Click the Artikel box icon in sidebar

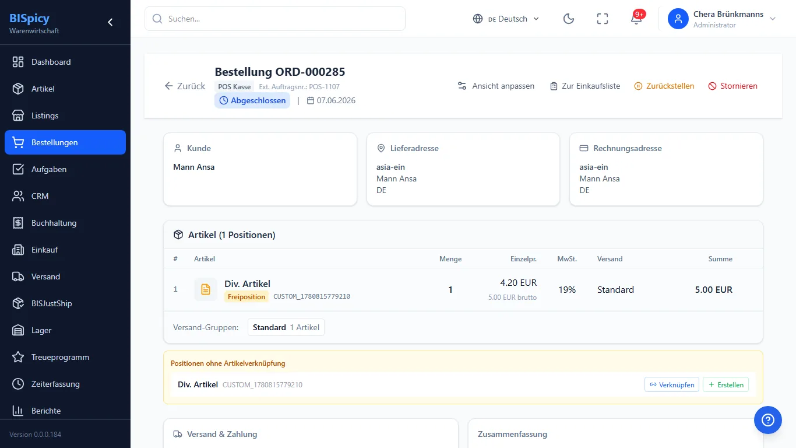pos(18,89)
